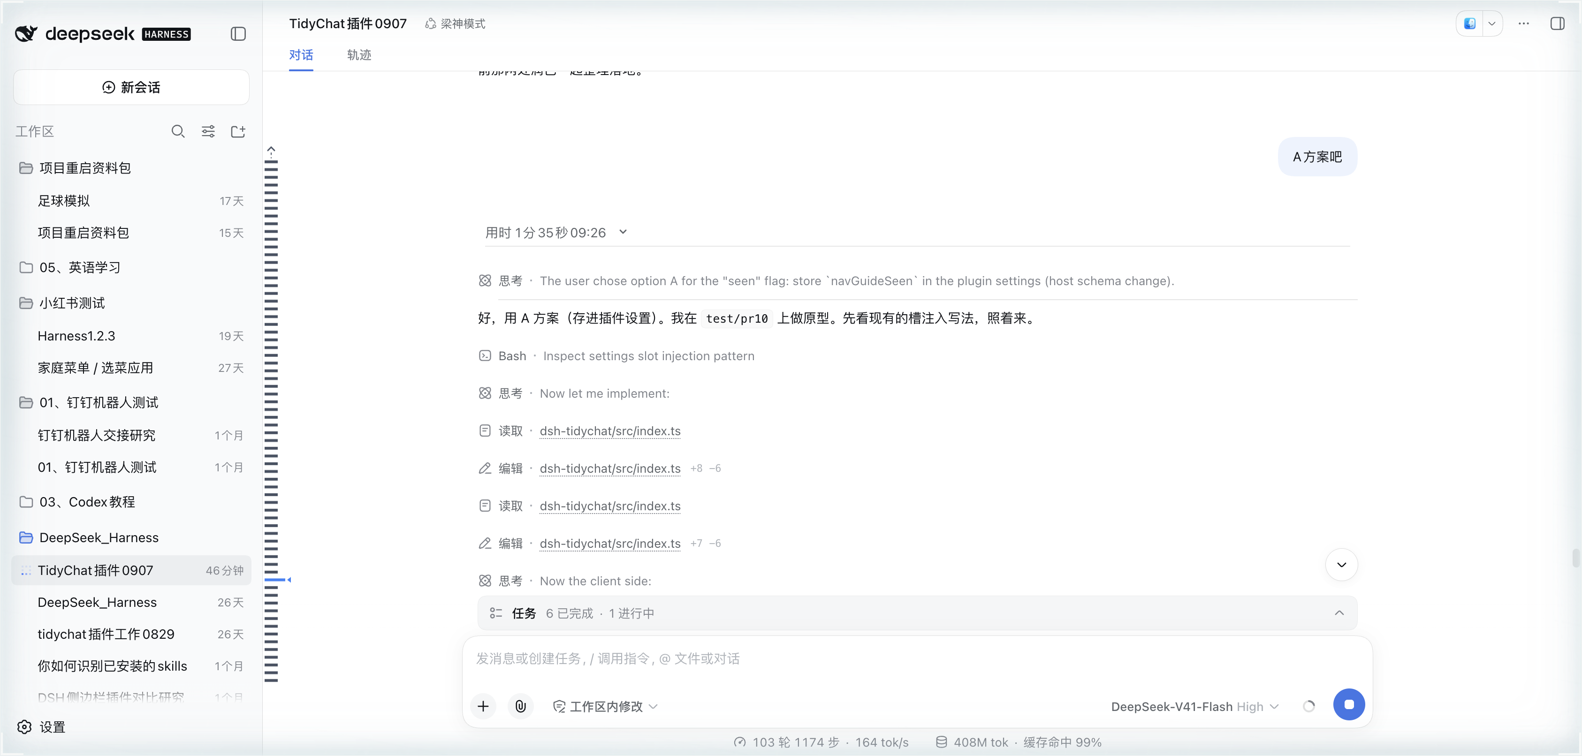Click the 缓存命中 99% status text
The width and height of the screenshot is (1582, 756).
1062,742
